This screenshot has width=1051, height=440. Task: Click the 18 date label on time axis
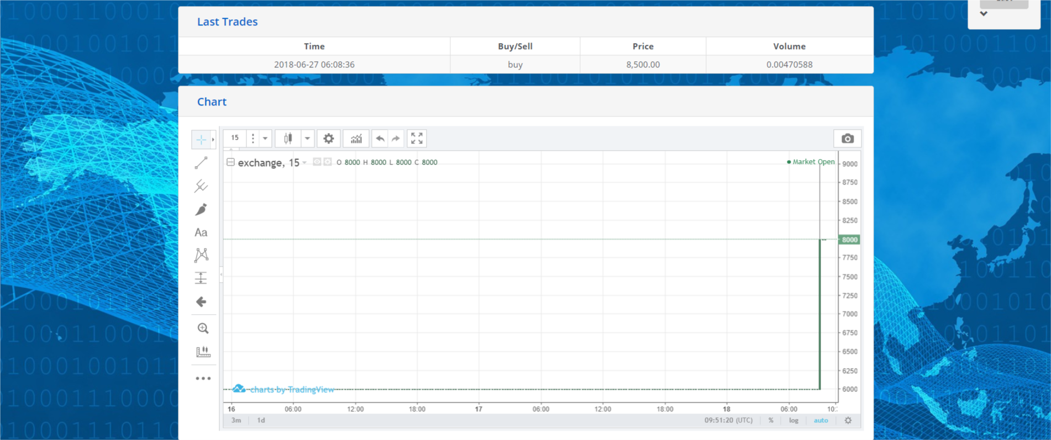point(727,409)
